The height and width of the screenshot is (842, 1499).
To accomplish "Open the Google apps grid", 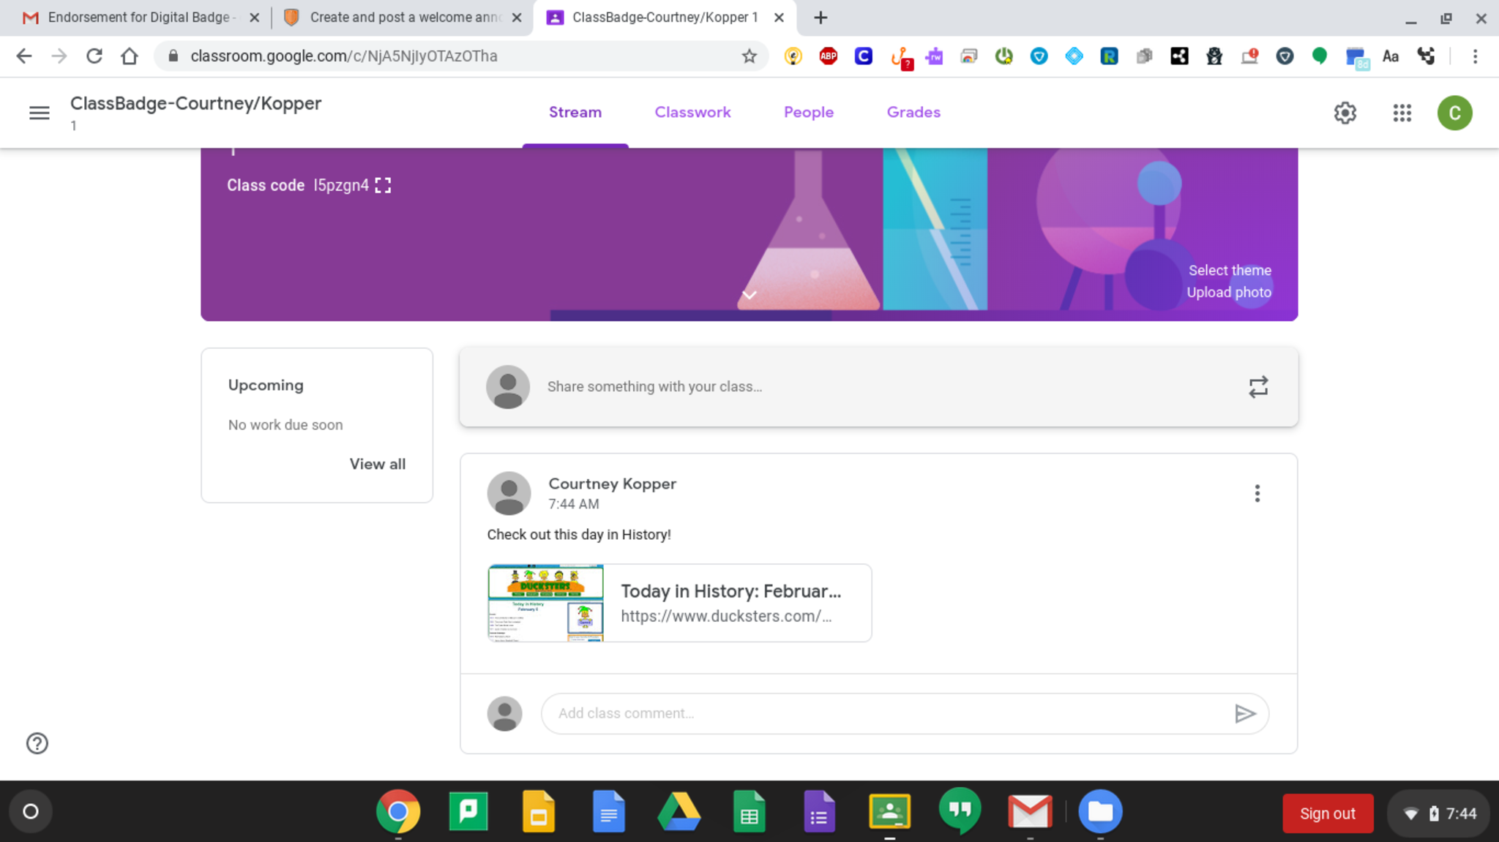I will coord(1402,113).
